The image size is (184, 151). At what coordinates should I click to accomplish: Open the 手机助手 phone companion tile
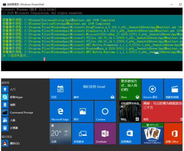[x=83, y=134]
